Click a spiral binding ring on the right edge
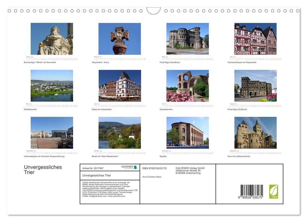This screenshot has height=222, width=307. 297,10
